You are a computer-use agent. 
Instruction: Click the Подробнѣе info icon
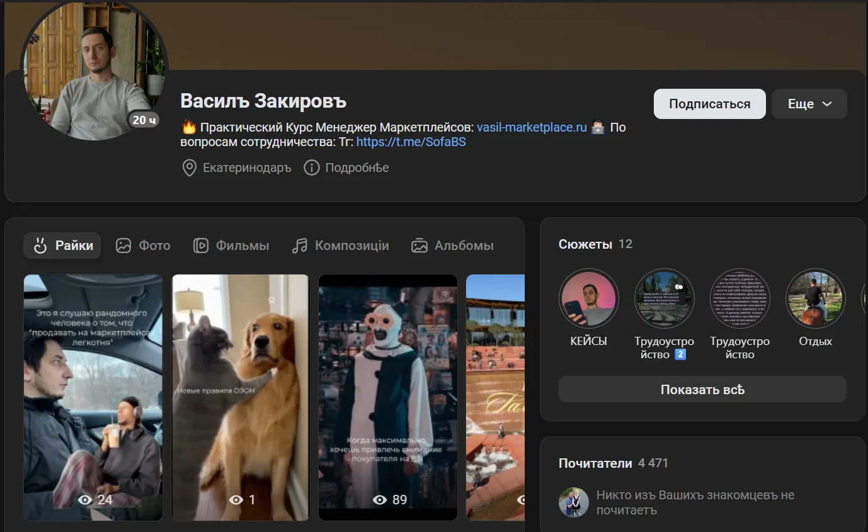point(311,168)
